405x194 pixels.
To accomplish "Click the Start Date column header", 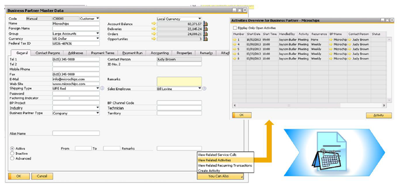I will point(254,34).
